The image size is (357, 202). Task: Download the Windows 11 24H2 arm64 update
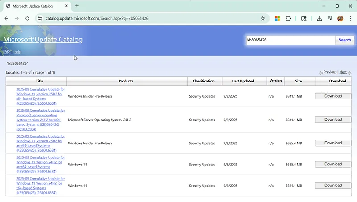tap(333, 164)
